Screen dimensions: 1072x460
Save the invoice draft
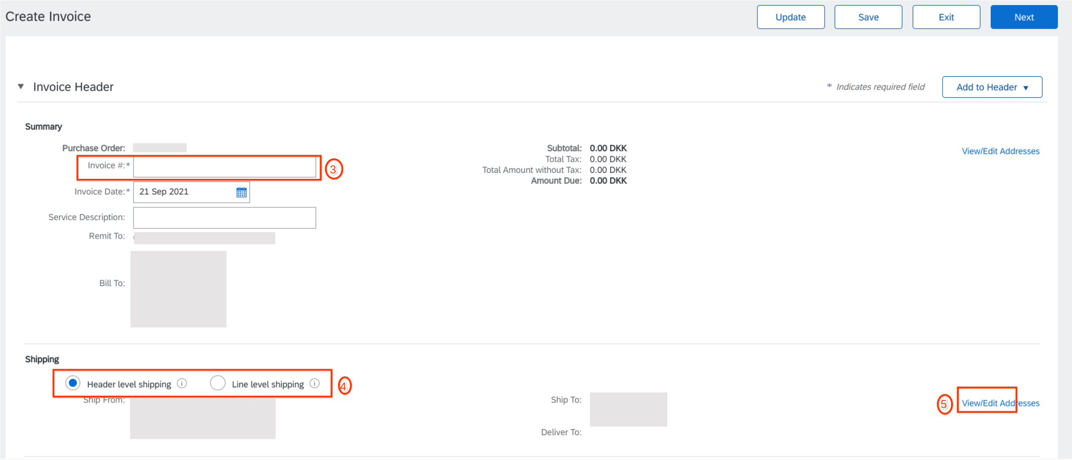click(x=868, y=17)
